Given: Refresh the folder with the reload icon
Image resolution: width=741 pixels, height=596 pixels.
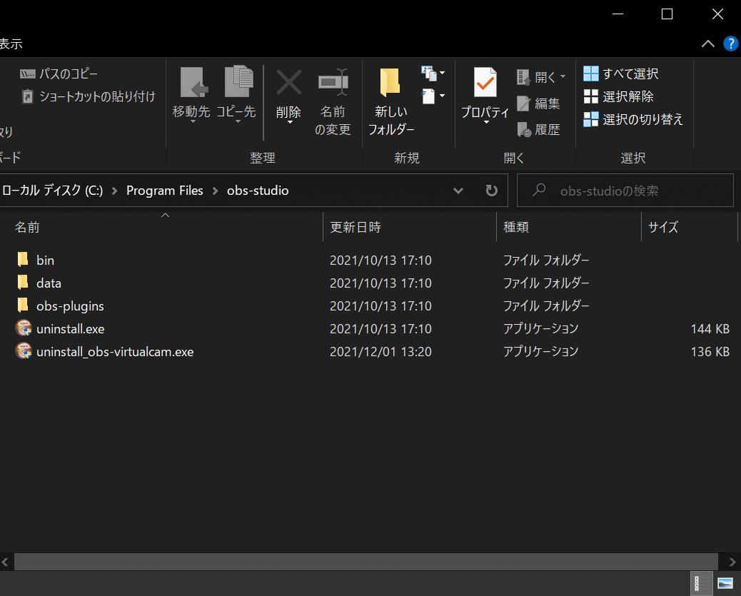Looking at the screenshot, I should click(491, 191).
